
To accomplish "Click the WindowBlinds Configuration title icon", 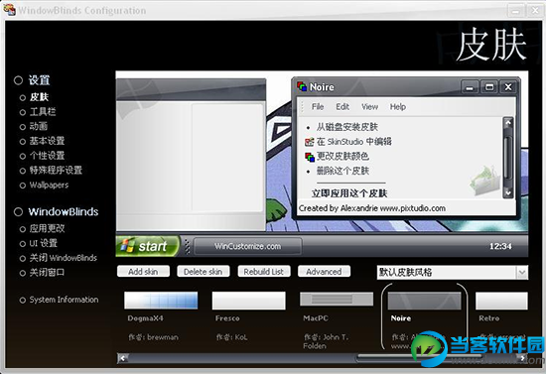I will click(x=9, y=10).
